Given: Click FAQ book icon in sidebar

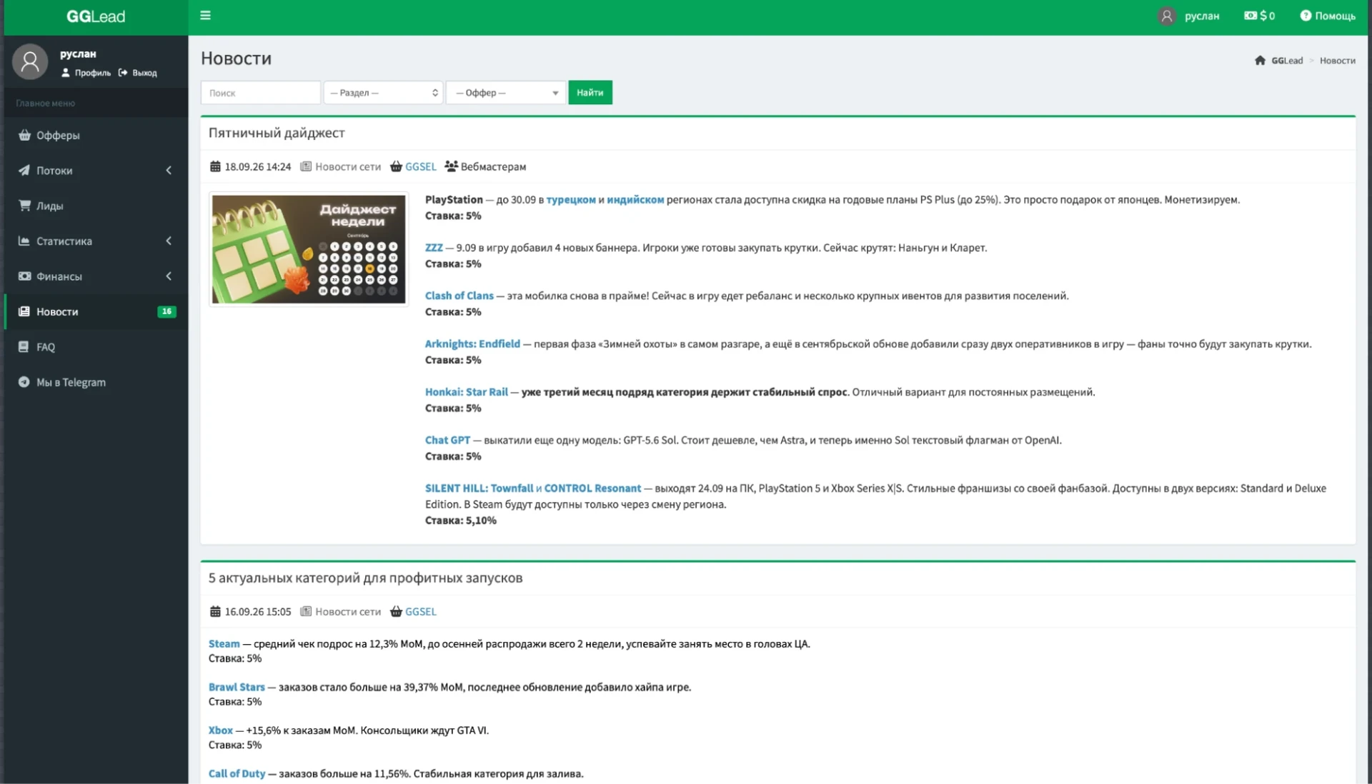Looking at the screenshot, I should [24, 347].
